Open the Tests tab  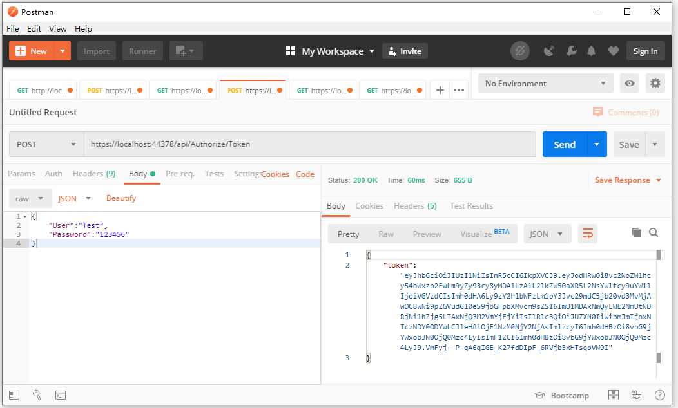tap(214, 174)
